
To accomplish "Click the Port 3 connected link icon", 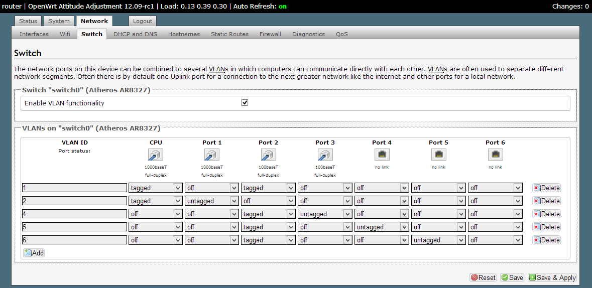I will [325, 155].
